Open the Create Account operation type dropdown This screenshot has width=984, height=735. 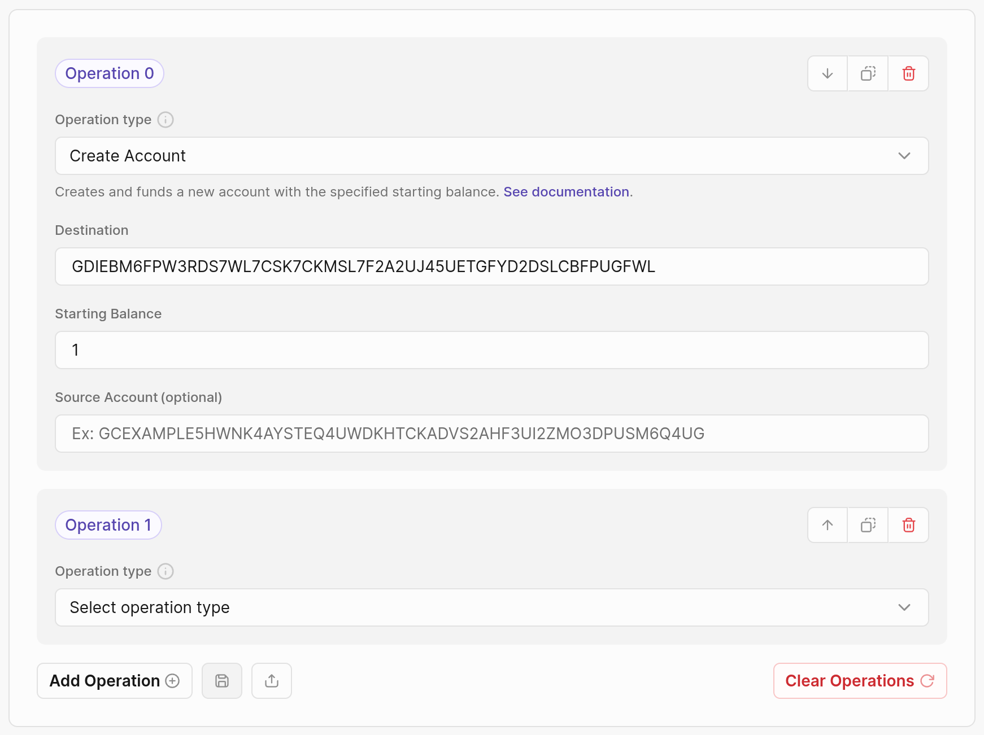(x=491, y=156)
